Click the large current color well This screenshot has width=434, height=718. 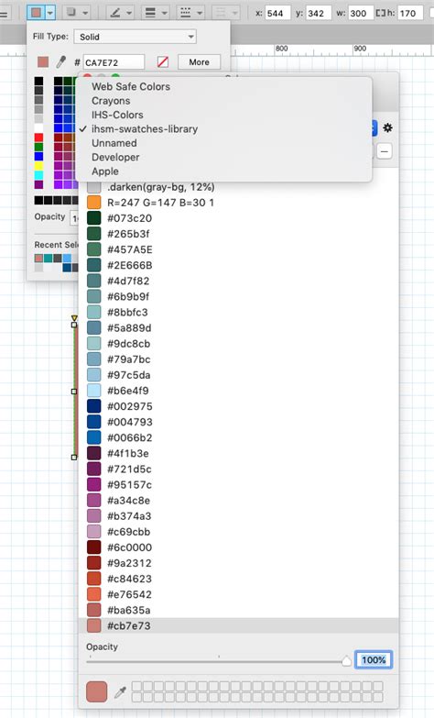coord(96,691)
